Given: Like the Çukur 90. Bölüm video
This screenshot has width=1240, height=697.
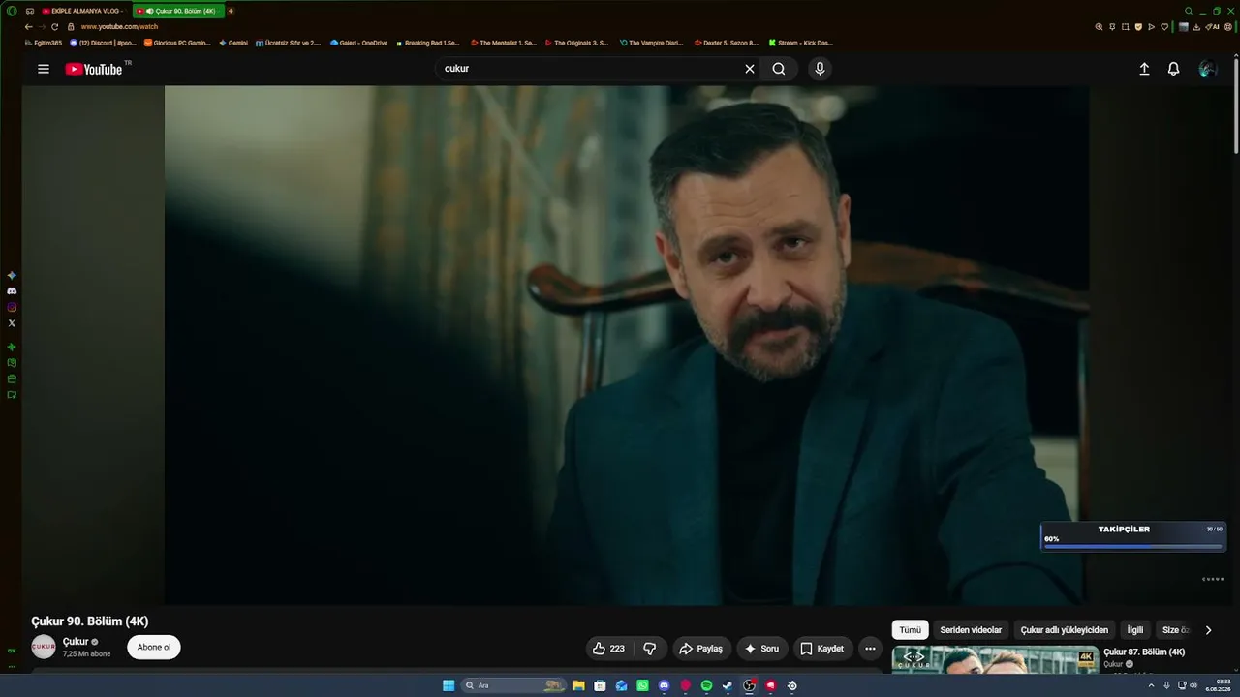Looking at the screenshot, I should click(x=609, y=649).
